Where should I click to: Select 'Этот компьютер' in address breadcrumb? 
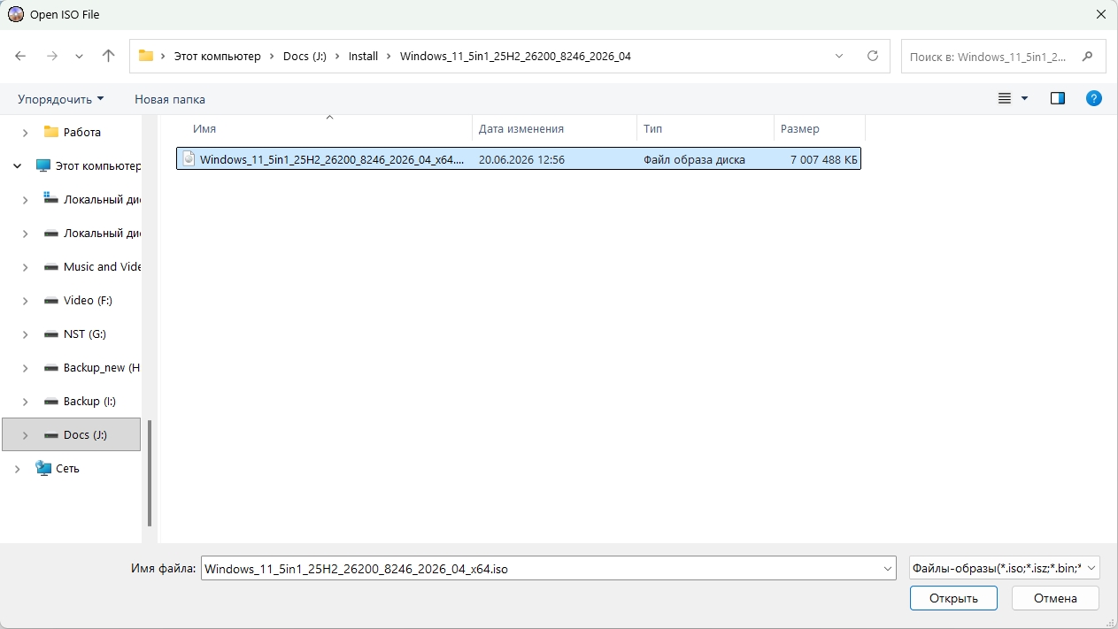coord(217,56)
